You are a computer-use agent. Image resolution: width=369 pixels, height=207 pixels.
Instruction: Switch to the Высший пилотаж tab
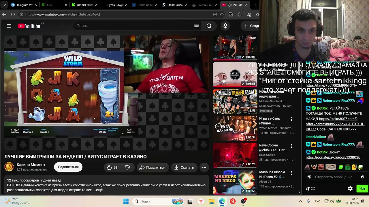(x=204, y=5)
